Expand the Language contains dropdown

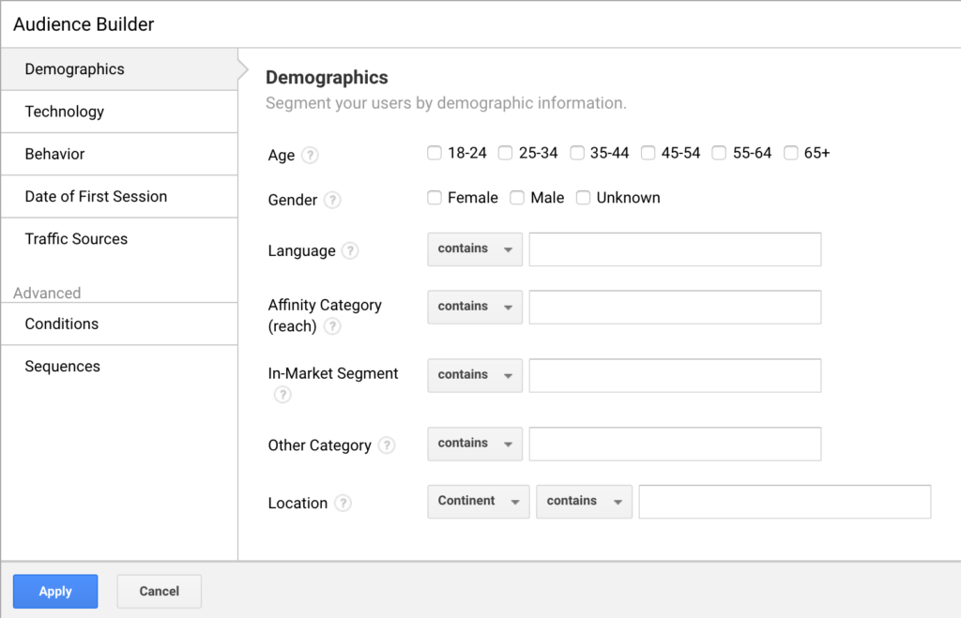tap(474, 249)
